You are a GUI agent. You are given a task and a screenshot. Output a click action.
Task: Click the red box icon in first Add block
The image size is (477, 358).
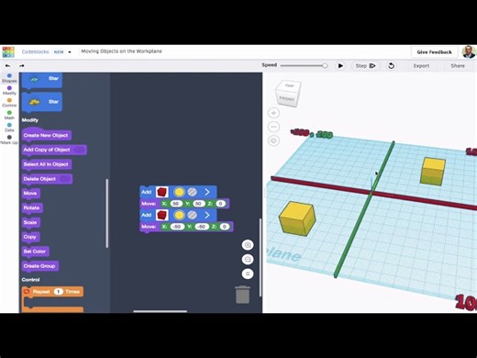click(x=161, y=192)
